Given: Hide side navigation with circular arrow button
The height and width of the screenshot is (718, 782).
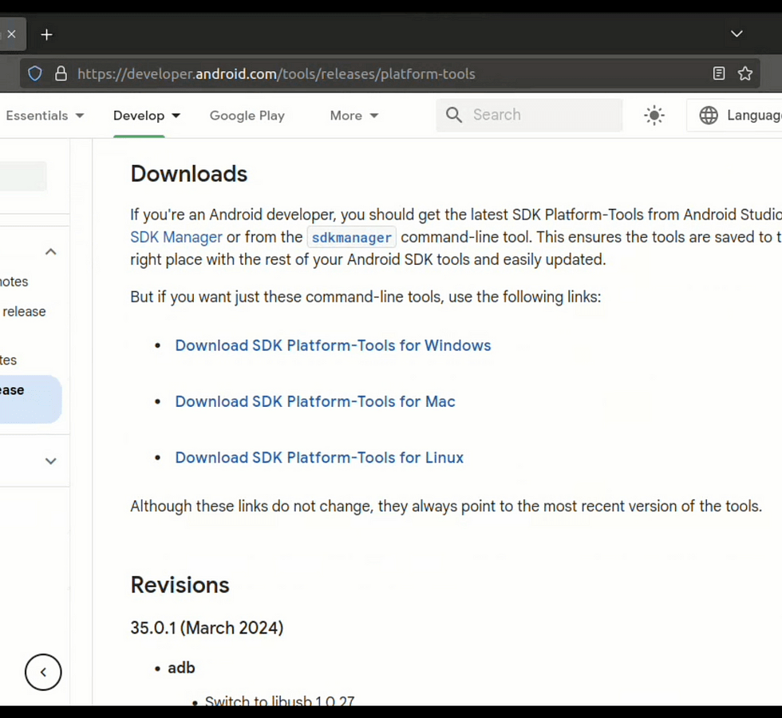Looking at the screenshot, I should tap(43, 673).
